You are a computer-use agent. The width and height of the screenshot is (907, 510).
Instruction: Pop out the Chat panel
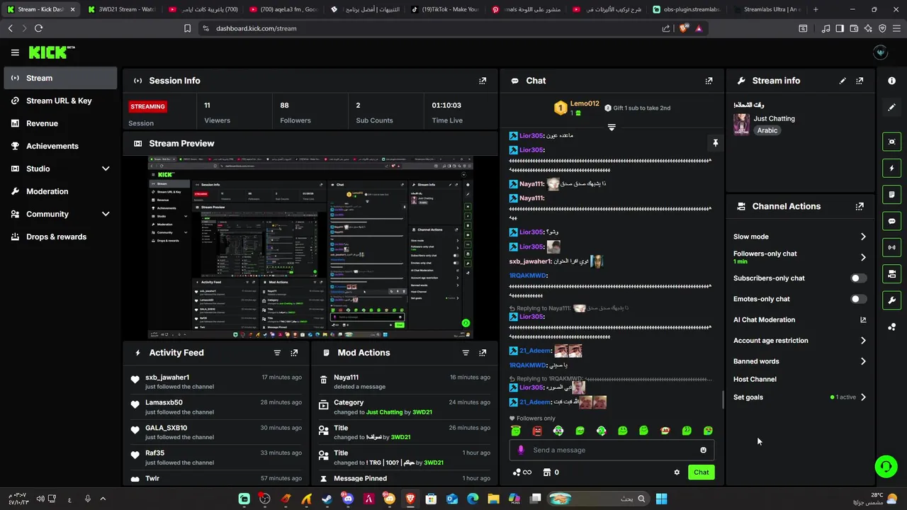(x=709, y=81)
